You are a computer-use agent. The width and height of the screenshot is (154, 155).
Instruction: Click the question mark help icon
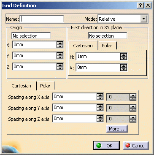pyautogui.click(x=140, y=5)
